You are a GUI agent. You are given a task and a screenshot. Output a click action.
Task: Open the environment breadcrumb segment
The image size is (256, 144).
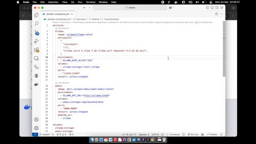click(x=110, y=19)
